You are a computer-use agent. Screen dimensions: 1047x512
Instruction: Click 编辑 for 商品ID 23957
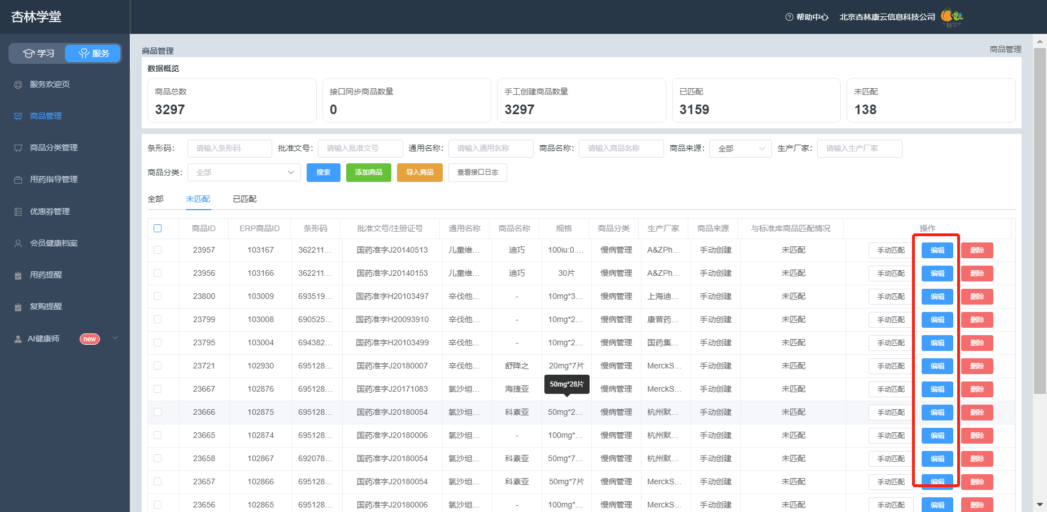[x=937, y=250]
